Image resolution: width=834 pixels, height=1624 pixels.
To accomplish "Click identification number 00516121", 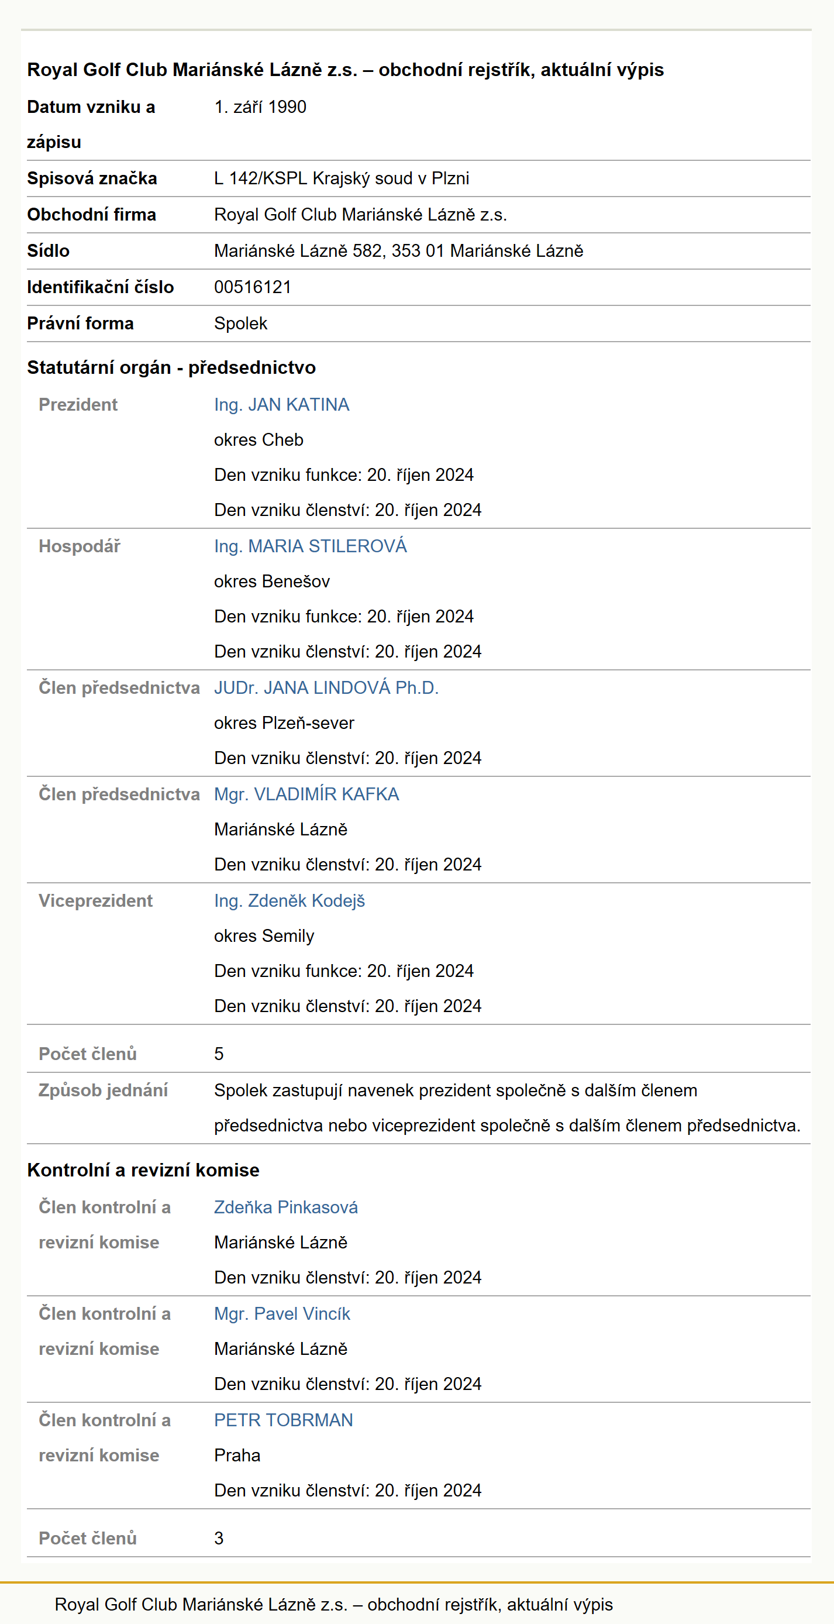I will (x=252, y=287).
